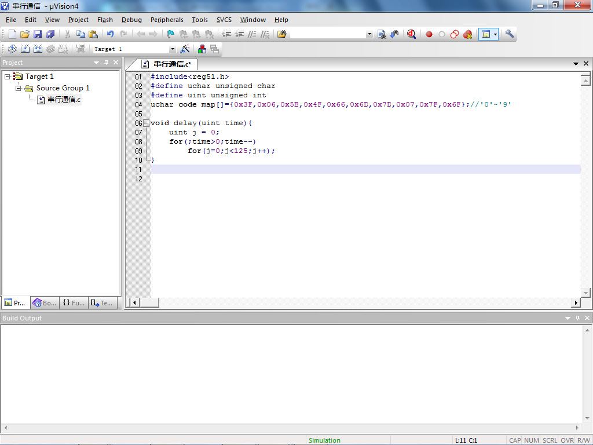
Task: Collapse the delay function fold marker at line 06
Action: click(147, 123)
